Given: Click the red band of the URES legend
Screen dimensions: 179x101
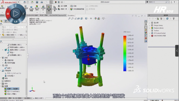Looking at the screenshot, I should pos(125,37).
